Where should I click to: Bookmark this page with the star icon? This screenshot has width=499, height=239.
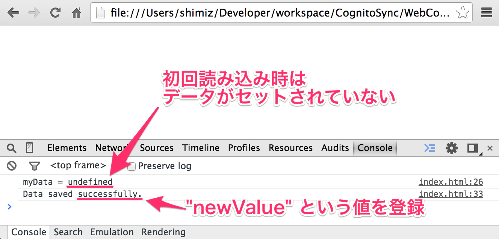(x=463, y=14)
